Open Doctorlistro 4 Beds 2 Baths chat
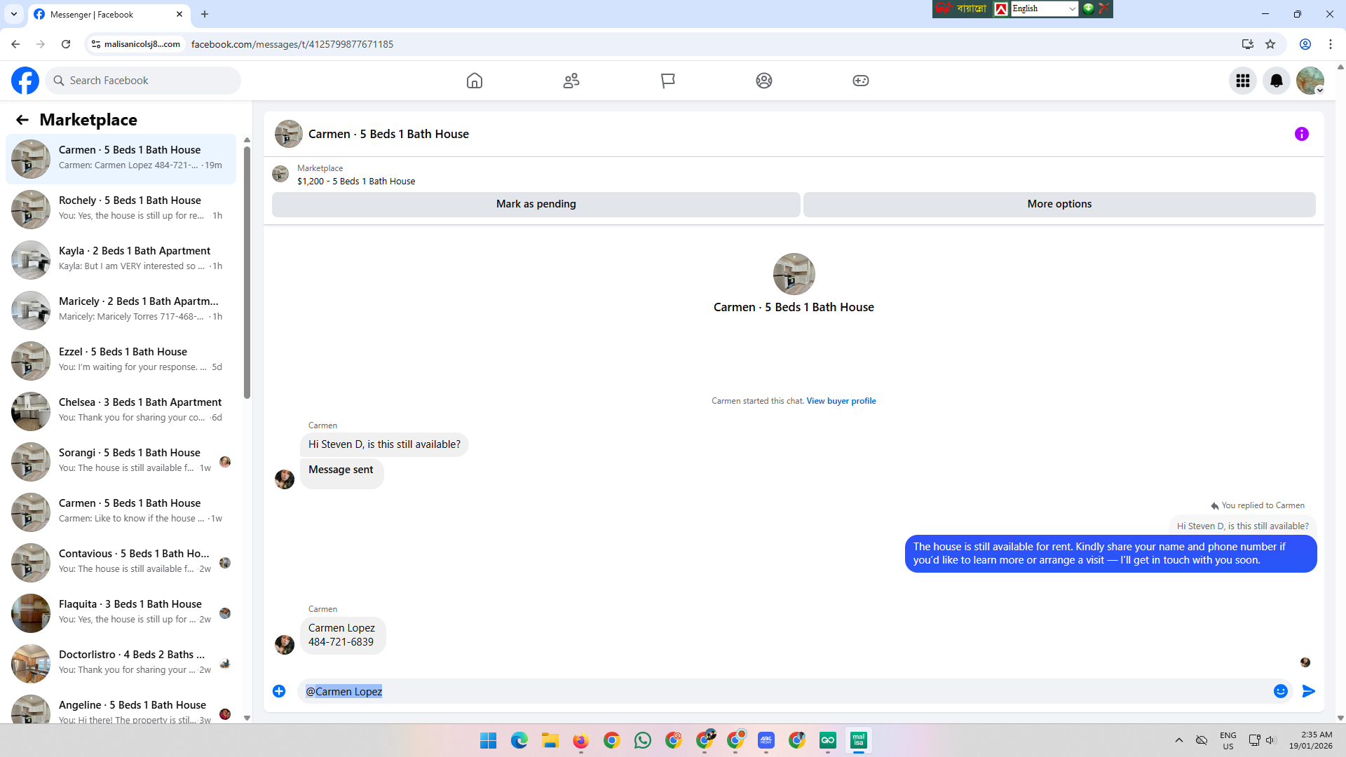The image size is (1346, 757). pyautogui.click(x=121, y=663)
